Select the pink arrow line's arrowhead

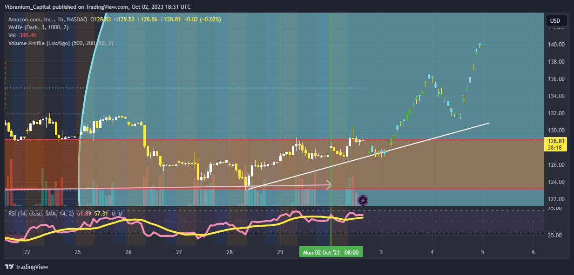(328, 185)
